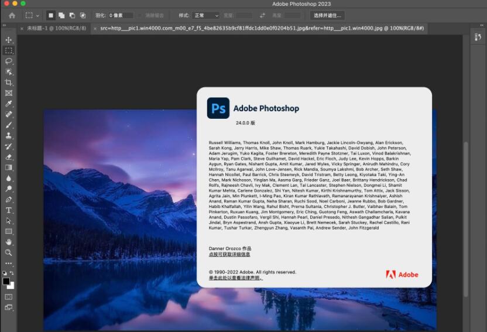Screen dimensions: 487x332
Task: Choose Subtract from Selection mode
Action: 72,15
